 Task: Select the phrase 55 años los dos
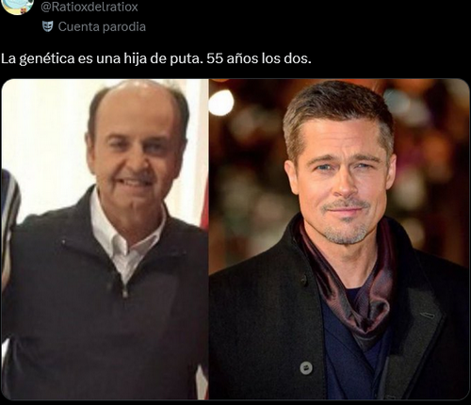(259, 58)
